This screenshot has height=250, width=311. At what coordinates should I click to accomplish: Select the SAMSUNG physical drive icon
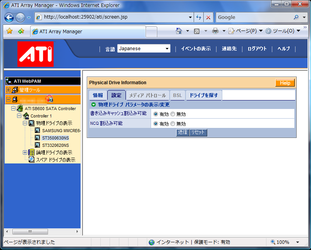pos(38,131)
